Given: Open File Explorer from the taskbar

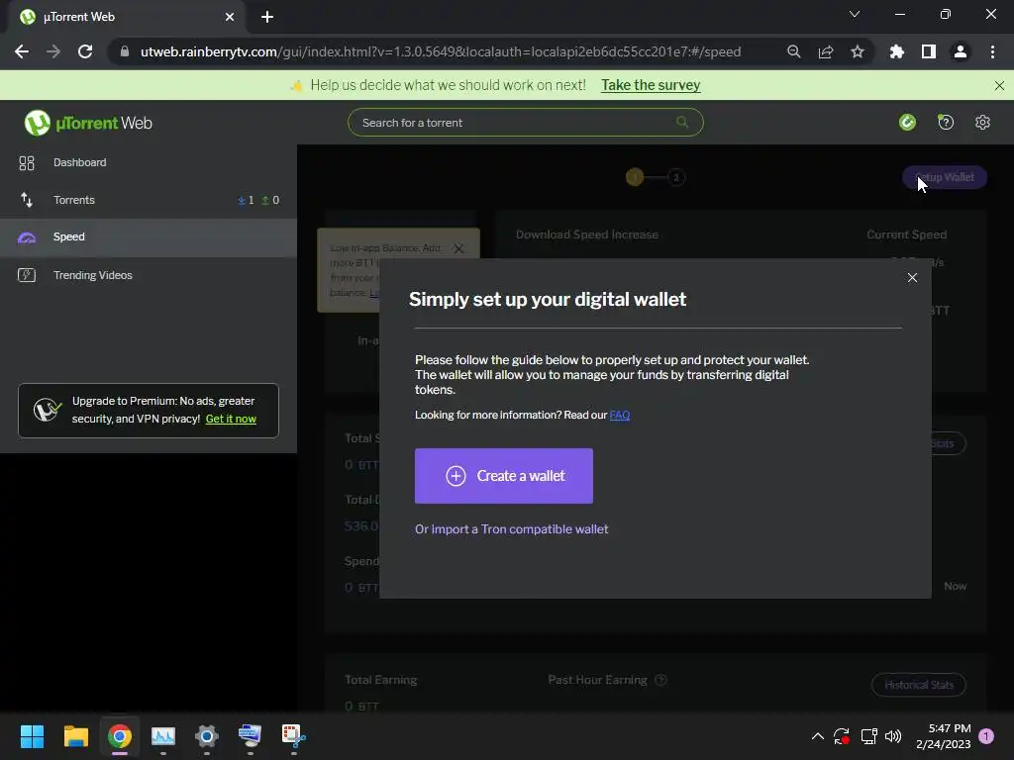Looking at the screenshot, I should tap(75, 736).
